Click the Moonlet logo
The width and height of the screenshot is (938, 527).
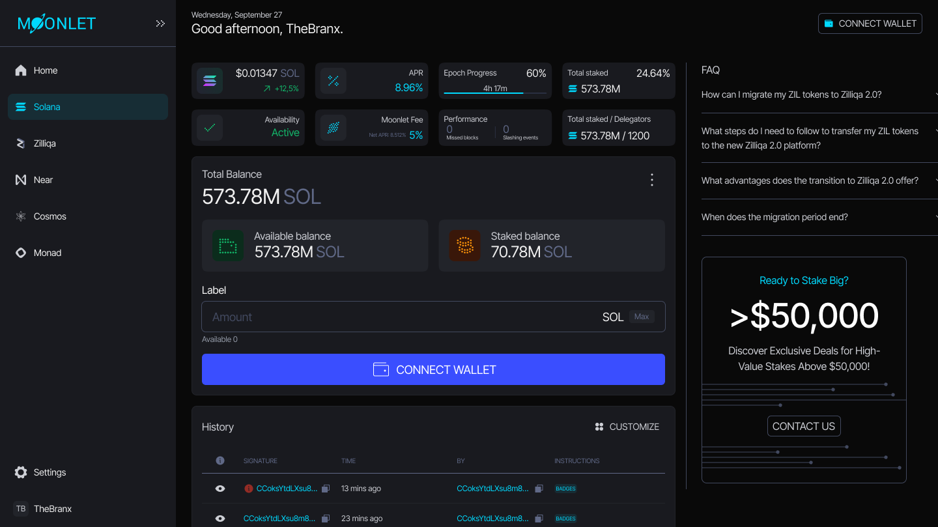tap(57, 23)
